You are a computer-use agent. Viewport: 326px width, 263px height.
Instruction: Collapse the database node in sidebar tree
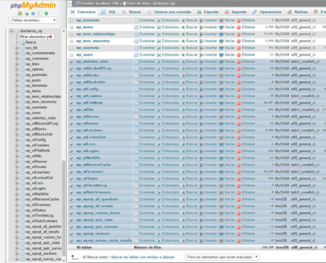pyautogui.click(x=12, y=31)
